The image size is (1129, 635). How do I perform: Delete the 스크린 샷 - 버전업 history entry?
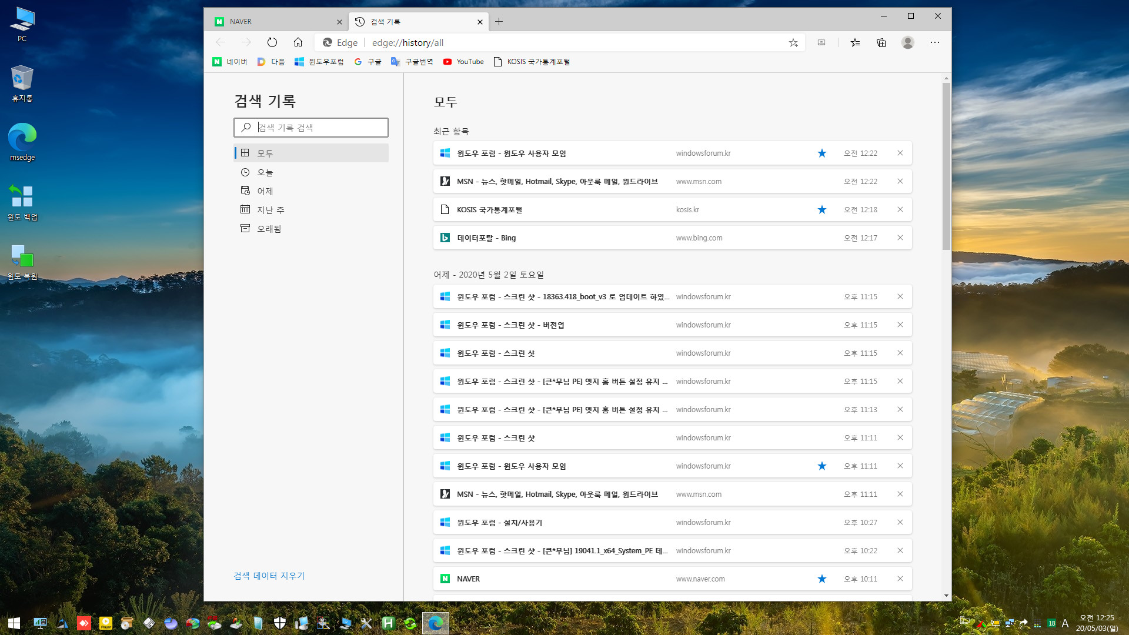(x=900, y=325)
